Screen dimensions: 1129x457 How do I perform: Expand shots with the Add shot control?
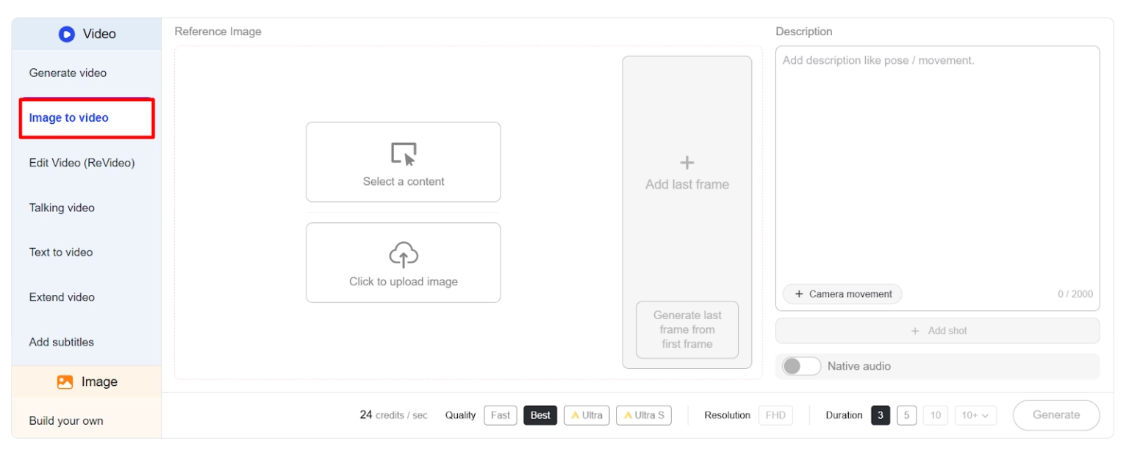pos(937,331)
